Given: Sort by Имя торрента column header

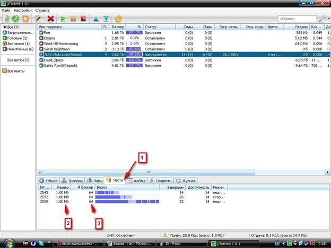Looking at the screenshot, I should point(69,27).
